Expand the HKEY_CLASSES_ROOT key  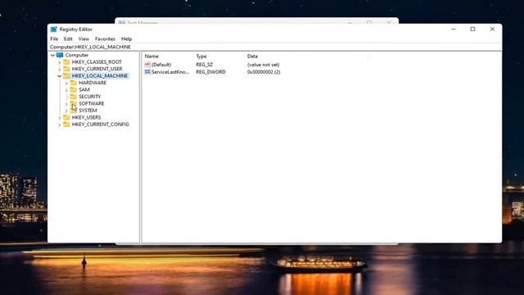point(60,62)
